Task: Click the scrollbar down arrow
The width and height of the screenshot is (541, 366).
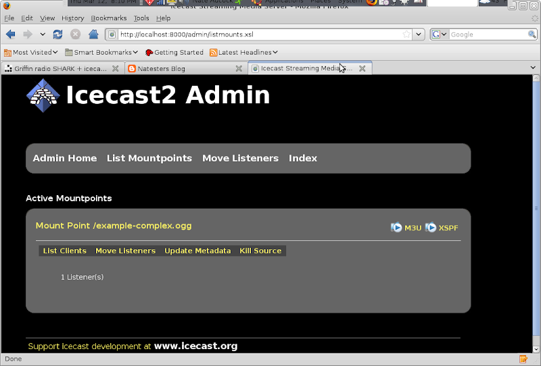Action: click(x=536, y=348)
